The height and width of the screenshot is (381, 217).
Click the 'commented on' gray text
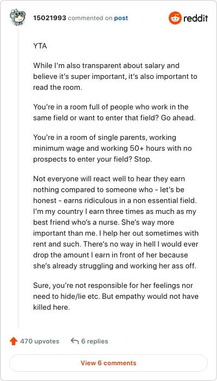(90, 18)
